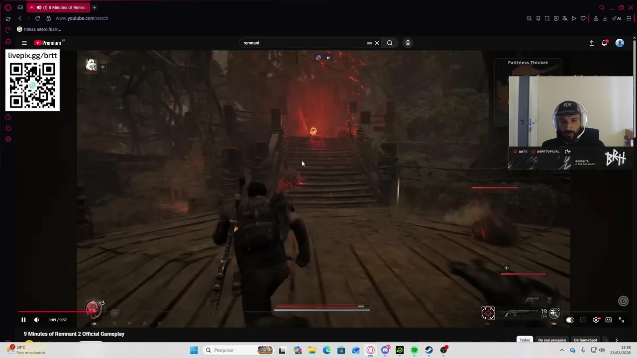The width and height of the screenshot is (637, 358).
Task: Open the video pop-out icon
Action: point(318,58)
